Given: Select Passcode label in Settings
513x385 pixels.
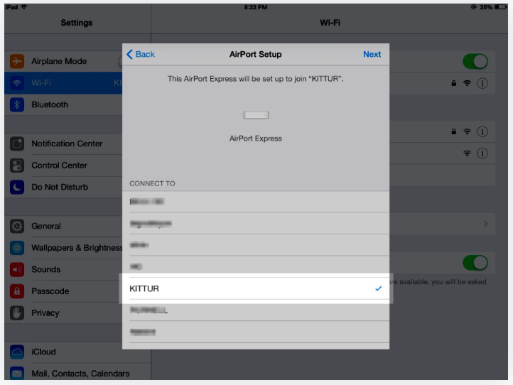Looking at the screenshot, I should point(50,291).
